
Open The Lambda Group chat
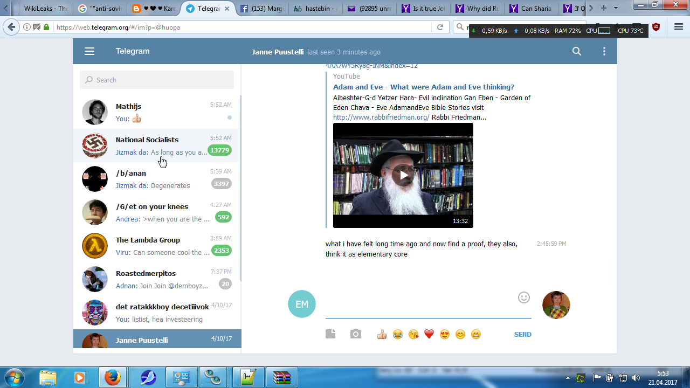[x=157, y=246]
